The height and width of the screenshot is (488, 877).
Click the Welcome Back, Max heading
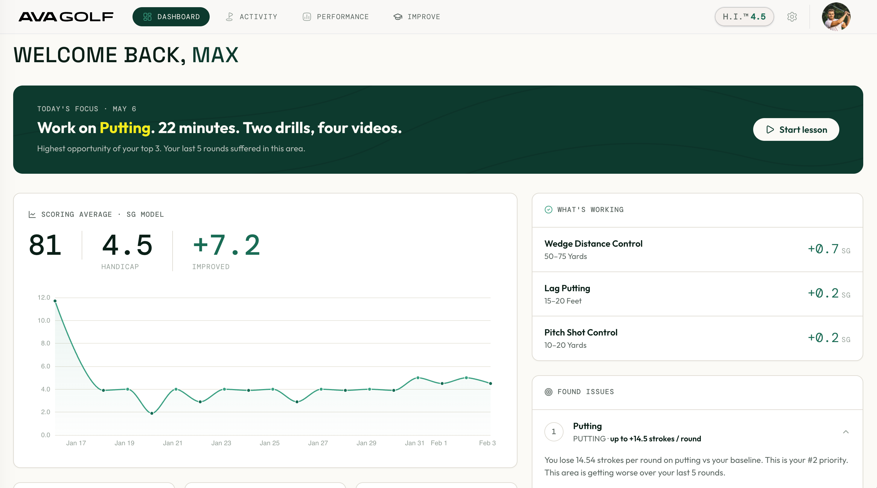126,55
